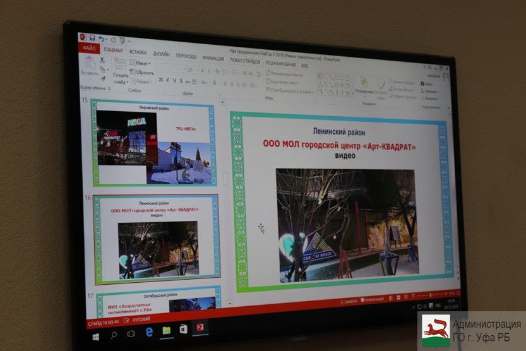
Task: Open the Создать слайд dropdown arrow
Action: click(x=127, y=83)
